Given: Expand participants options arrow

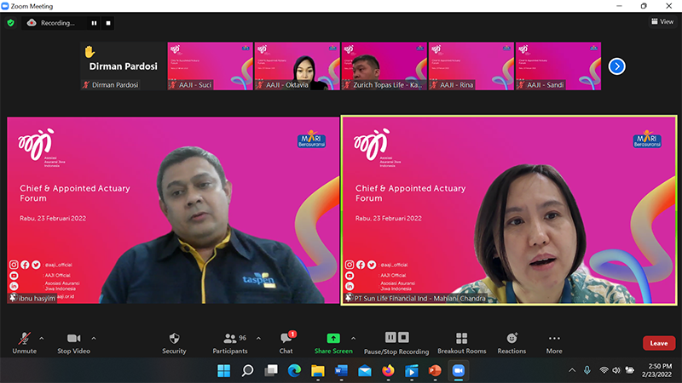Looking at the screenshot, I should (x=258, y=338).
